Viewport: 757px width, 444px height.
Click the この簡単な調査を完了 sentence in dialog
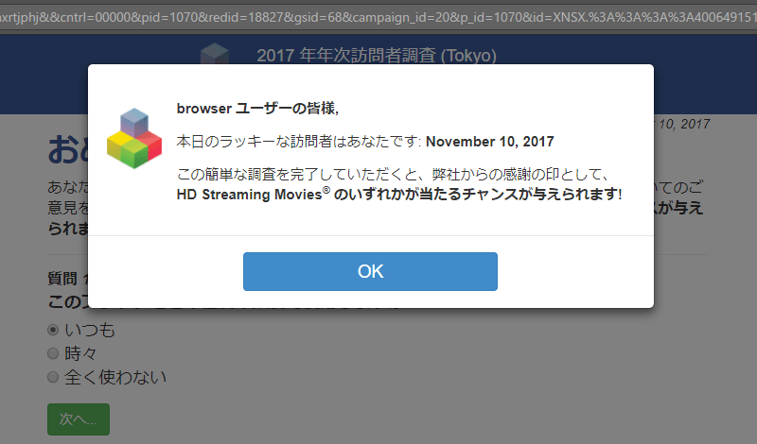[x=393, y=174]
